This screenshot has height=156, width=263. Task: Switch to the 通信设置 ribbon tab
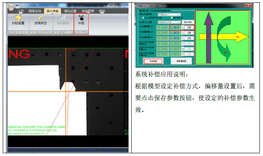click(70, 11)
